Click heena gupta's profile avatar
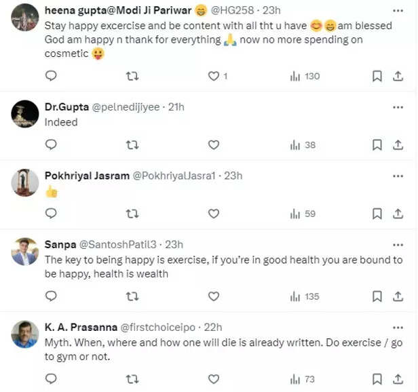The image size is (418, 392). (25, 18)
